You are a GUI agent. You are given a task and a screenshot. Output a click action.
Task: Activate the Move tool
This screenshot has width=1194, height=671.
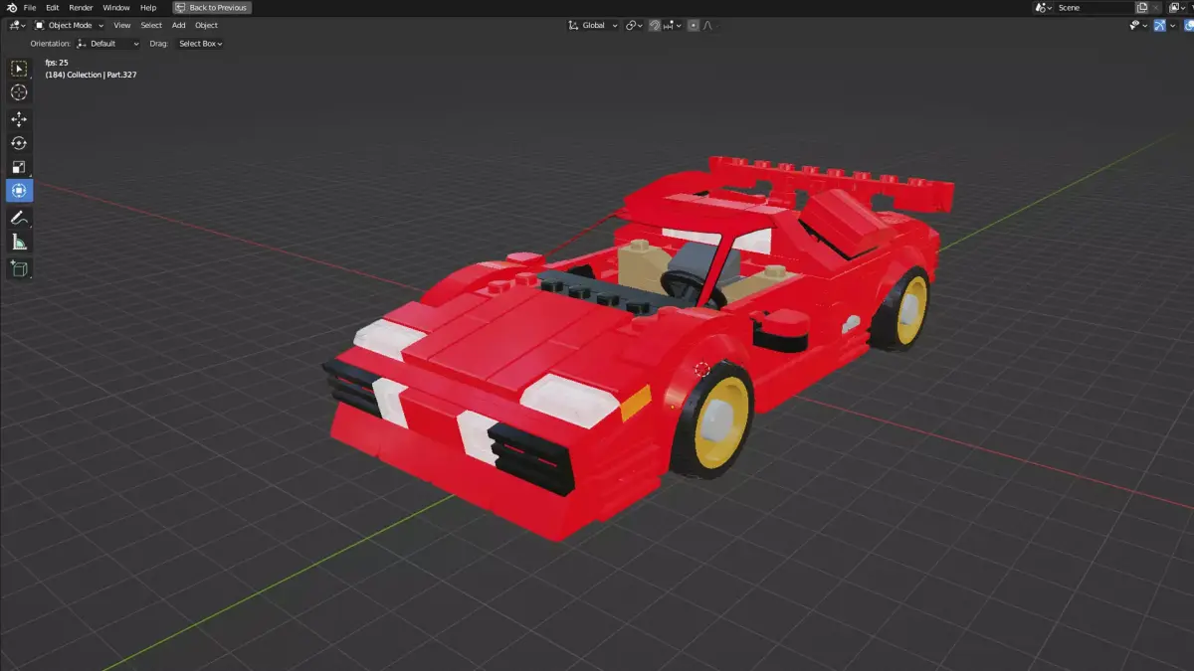click(19, 119)
